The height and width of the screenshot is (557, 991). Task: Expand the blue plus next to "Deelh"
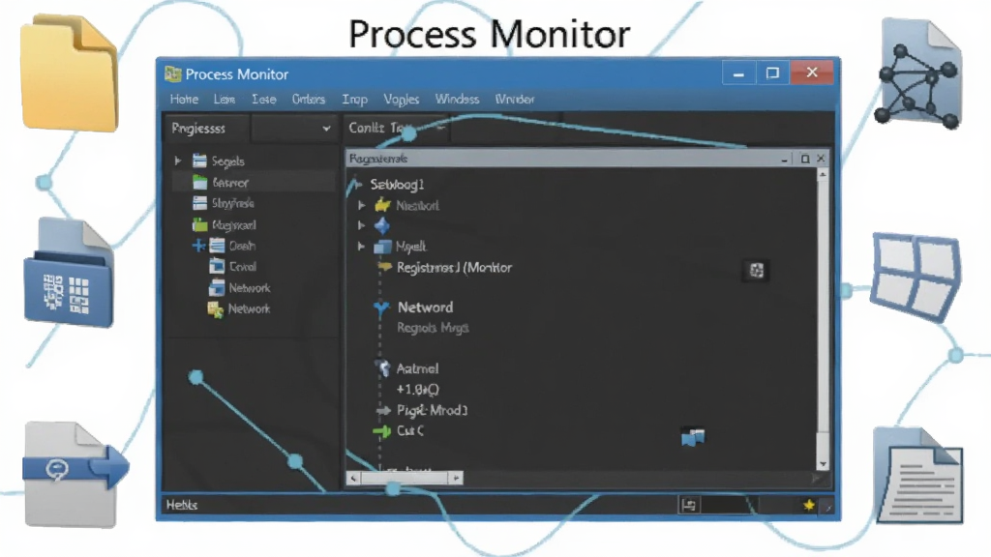(198, 246)
